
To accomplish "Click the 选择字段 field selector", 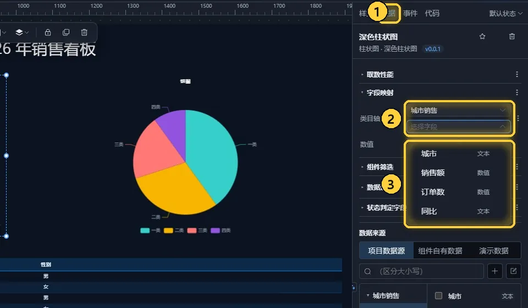I will click(x=458, y=127).
